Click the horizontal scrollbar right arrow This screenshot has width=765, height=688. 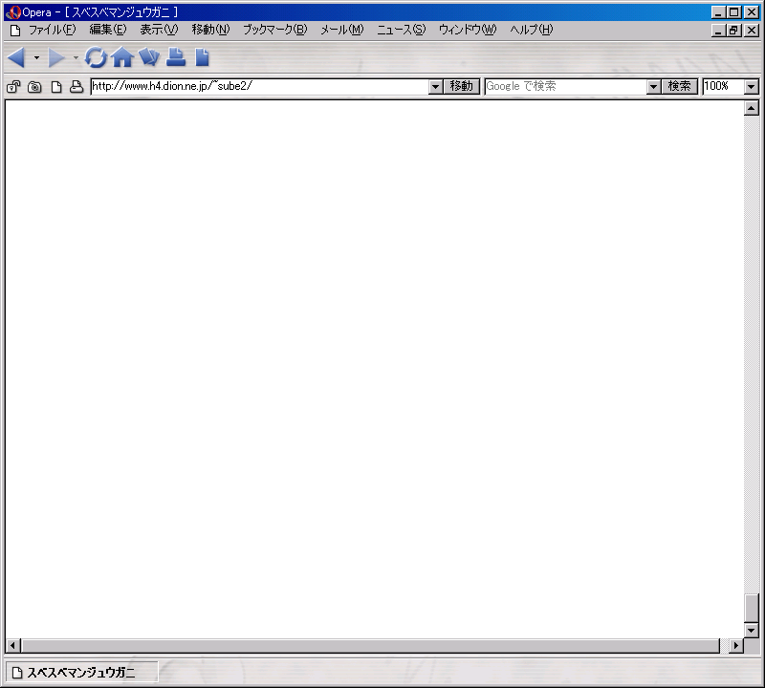point(735,646)
